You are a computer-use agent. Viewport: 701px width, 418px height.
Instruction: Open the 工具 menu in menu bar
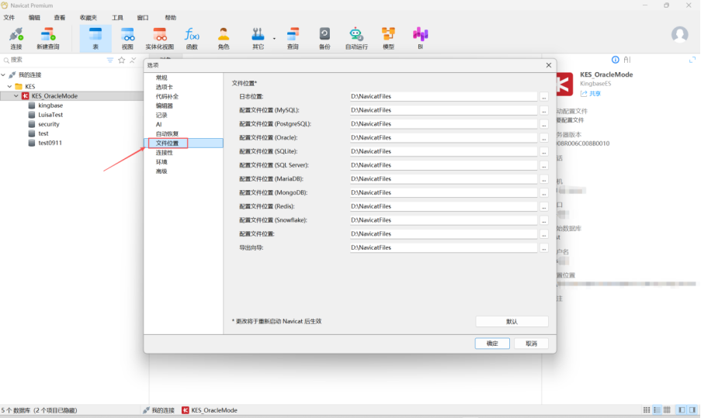click(117, 17)
